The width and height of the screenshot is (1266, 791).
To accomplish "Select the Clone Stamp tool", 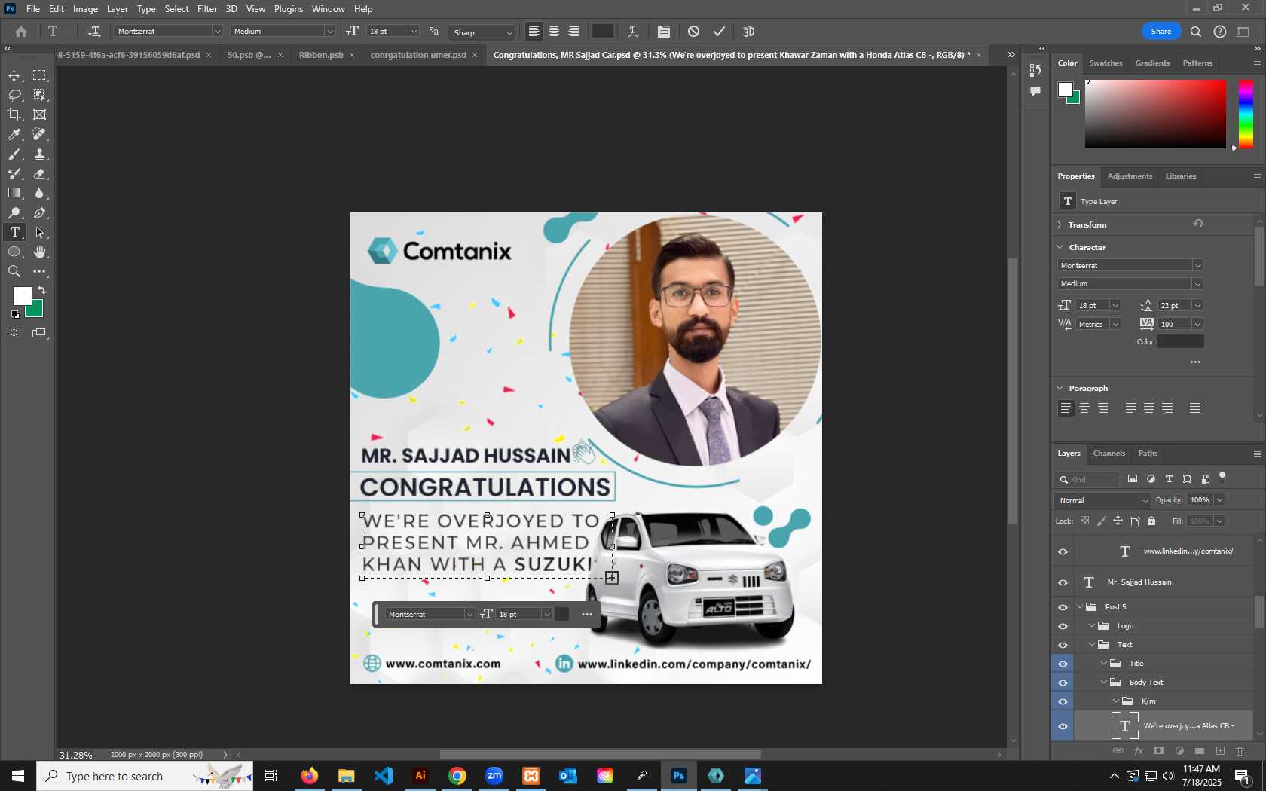I will [40, 154].
